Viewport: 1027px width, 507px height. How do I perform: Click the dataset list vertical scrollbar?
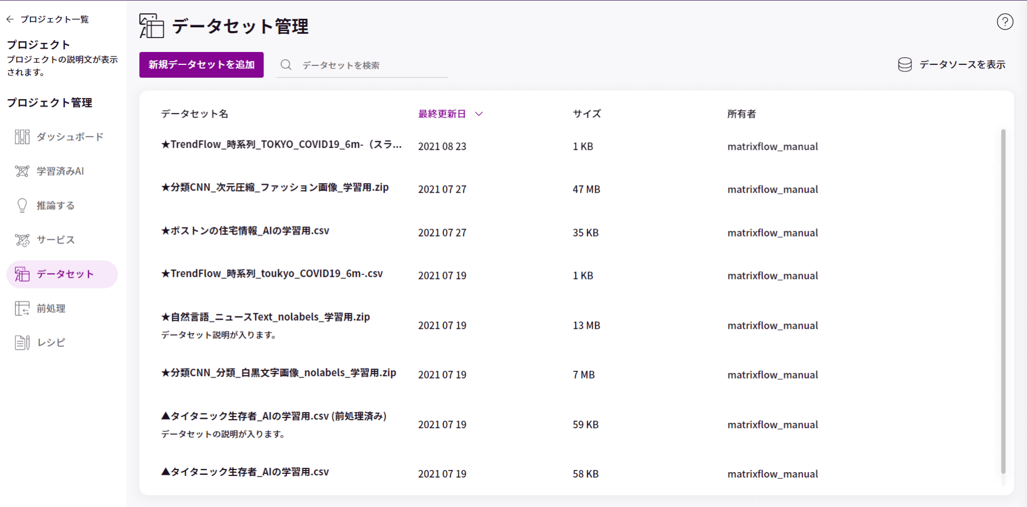1003,301
